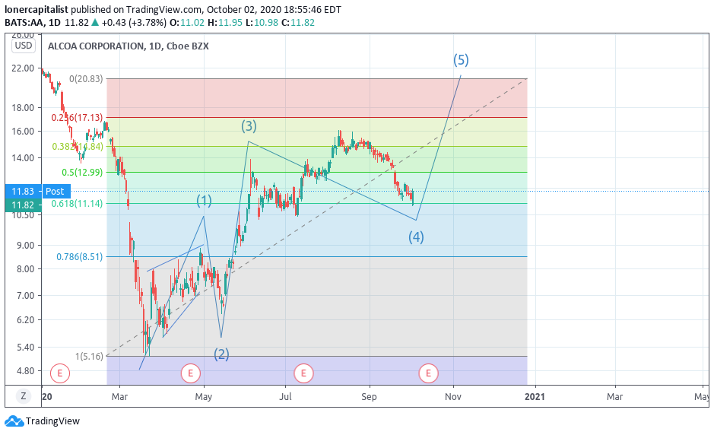Open the TradingView logo link
Image resolution: width=714 pixels, height=435 pixels.
[x=42, y=421]
